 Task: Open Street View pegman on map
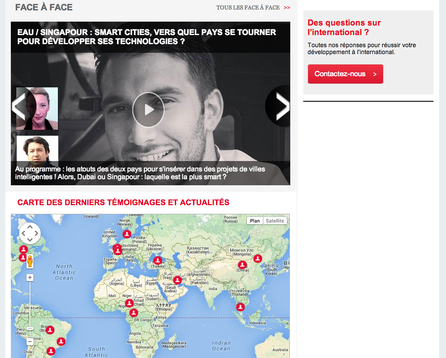click(x=30, y=261)
